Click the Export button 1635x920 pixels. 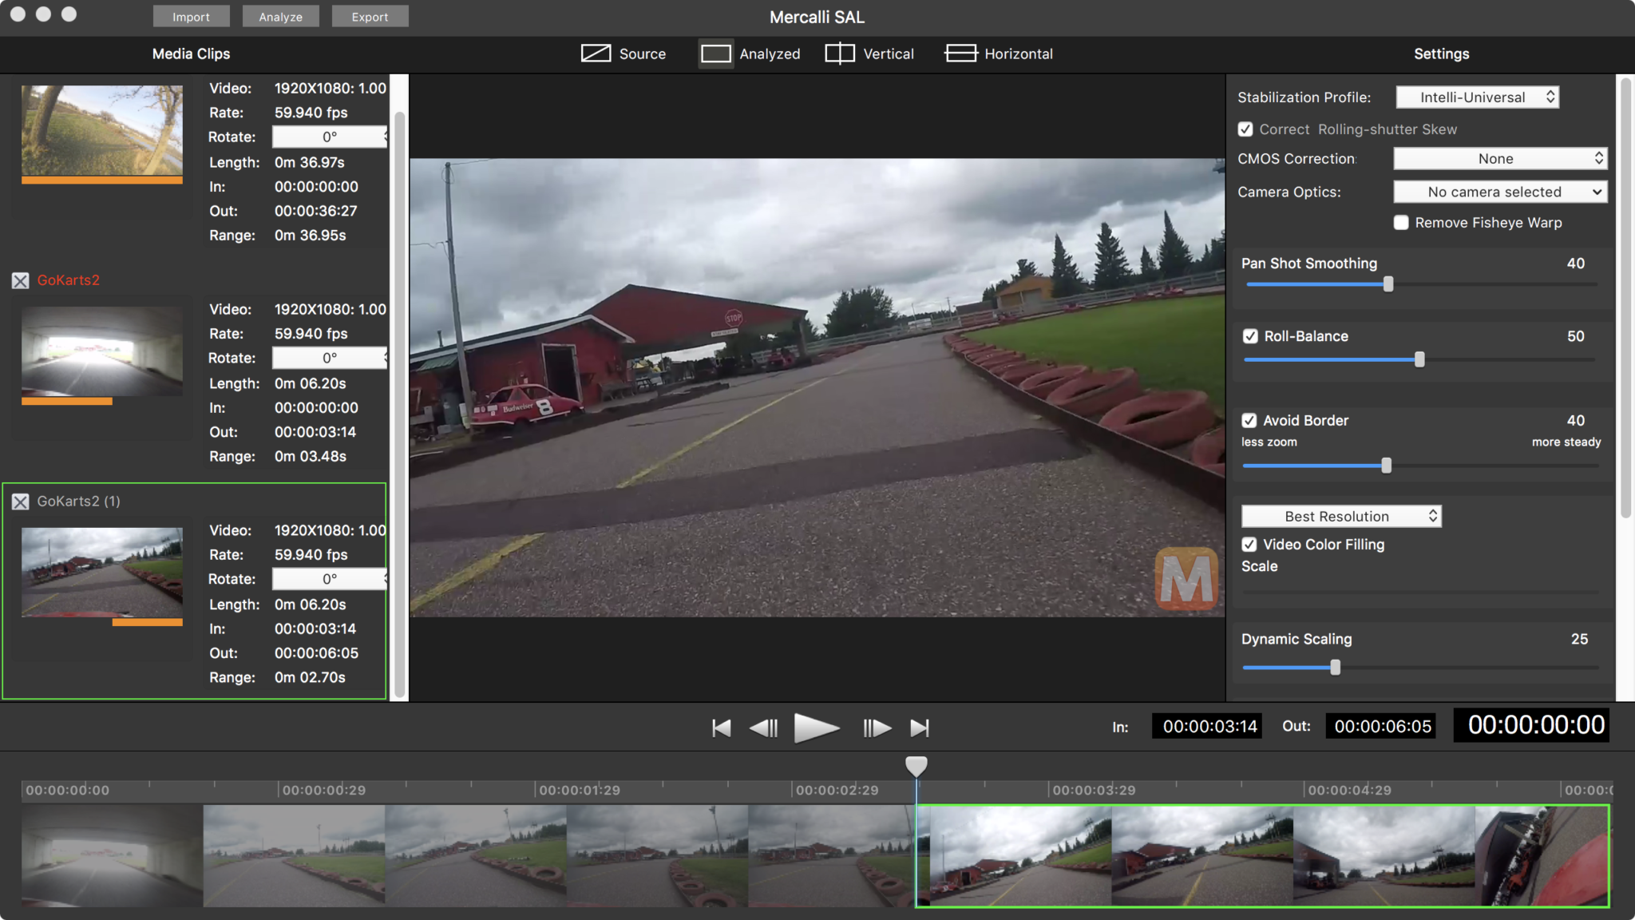point(370,17)
